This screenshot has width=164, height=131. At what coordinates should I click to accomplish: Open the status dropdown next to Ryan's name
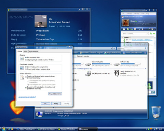pos(145,21)
